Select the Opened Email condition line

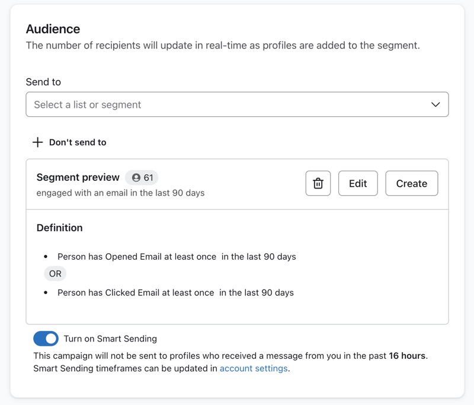coord(177,257)
